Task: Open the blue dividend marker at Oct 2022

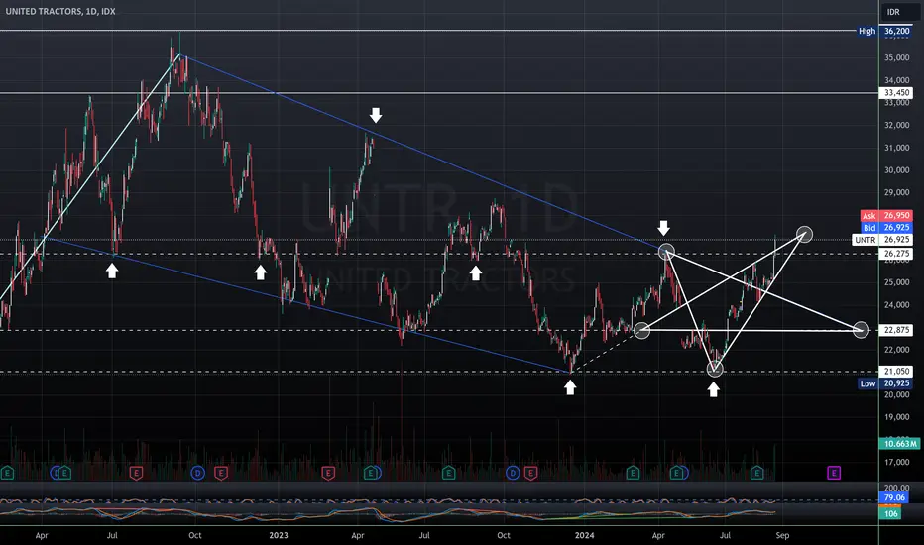Action: click(x=197, y=473)
